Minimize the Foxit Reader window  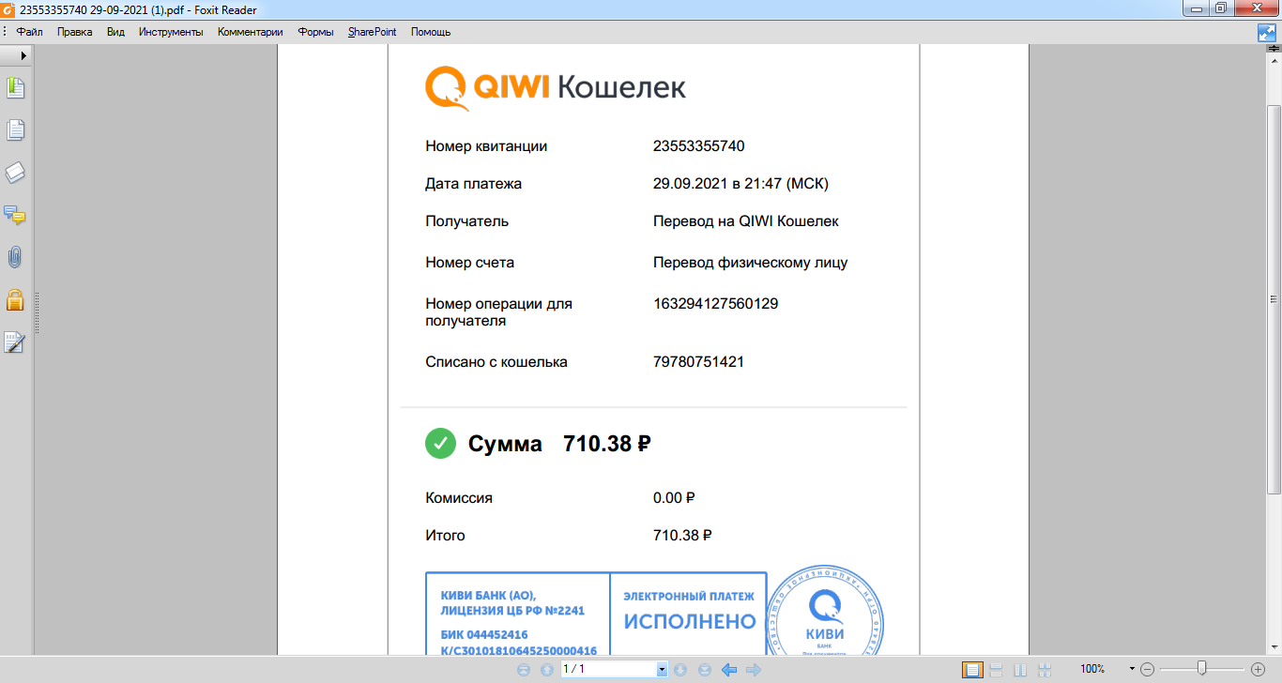coord(1196,8)
